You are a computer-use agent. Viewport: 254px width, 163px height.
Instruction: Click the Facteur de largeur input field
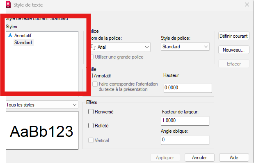pyautogui.click(x=185, y=121)
